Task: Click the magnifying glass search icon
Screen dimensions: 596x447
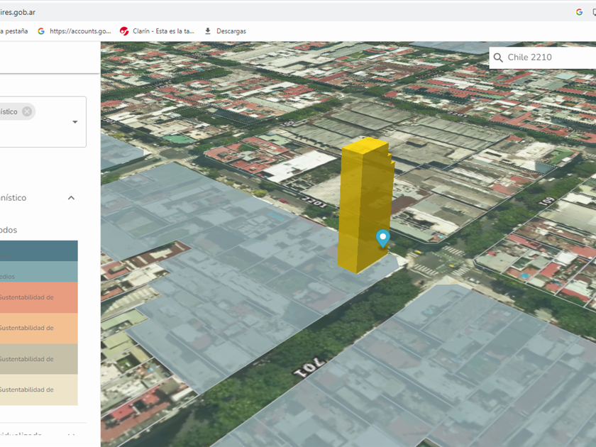Action: click(498, 57)
